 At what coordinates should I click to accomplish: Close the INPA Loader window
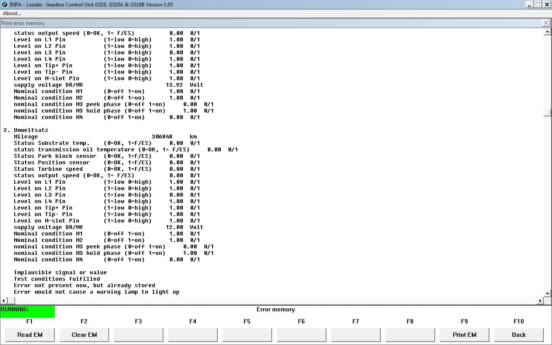click(x=546, y=4)
